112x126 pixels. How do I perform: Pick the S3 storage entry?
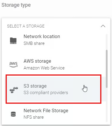(x=54, y=89)
